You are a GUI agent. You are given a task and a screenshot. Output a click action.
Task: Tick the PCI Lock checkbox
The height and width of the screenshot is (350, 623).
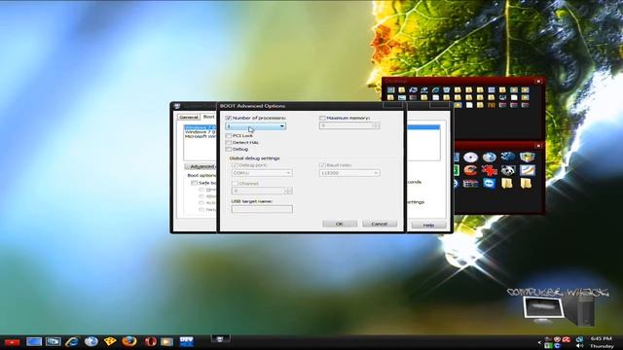click(228, 135)
